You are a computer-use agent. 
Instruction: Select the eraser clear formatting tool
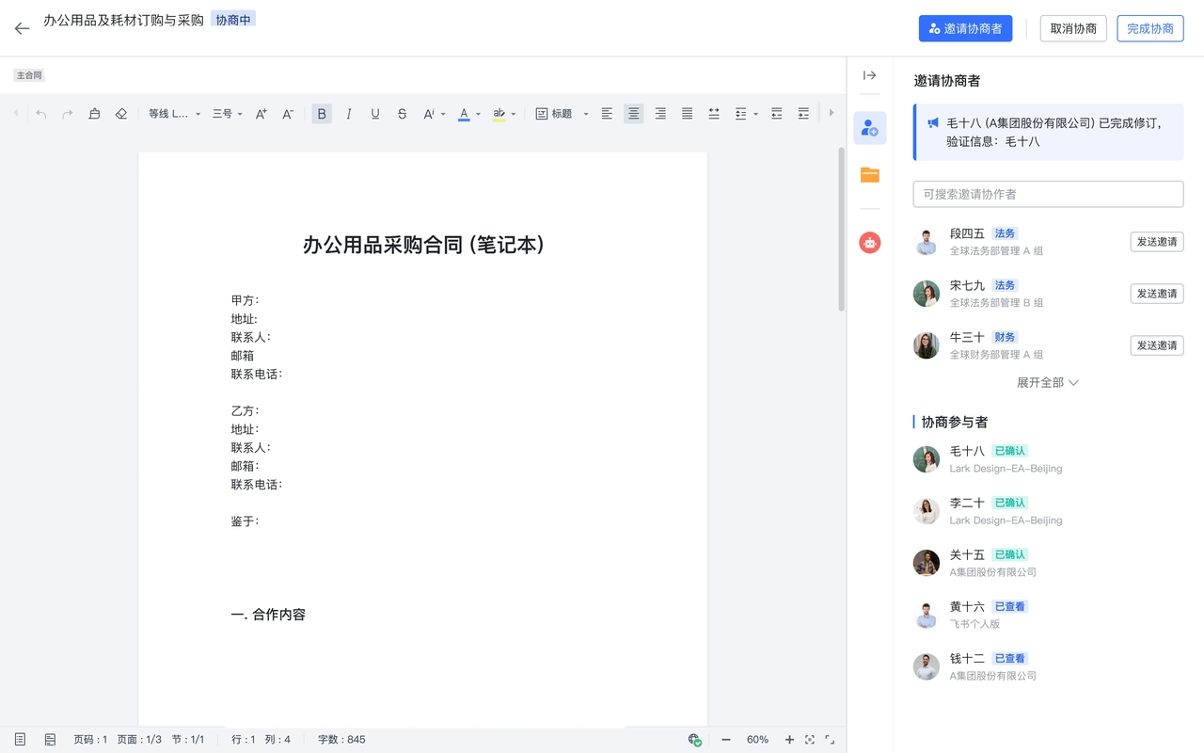(x=120, y=114)
